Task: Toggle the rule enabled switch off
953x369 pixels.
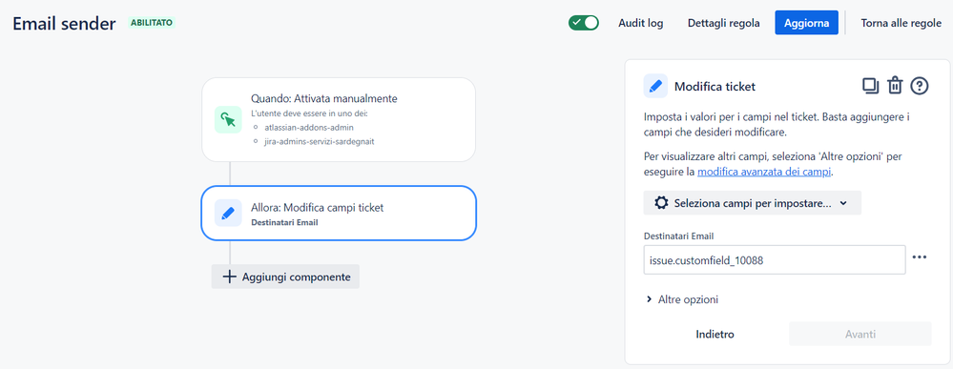Action: (x=584, y=23)
